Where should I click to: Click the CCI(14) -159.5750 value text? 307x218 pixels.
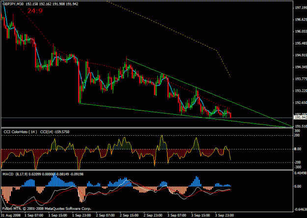pyautogui.click(x=55, y=132)
